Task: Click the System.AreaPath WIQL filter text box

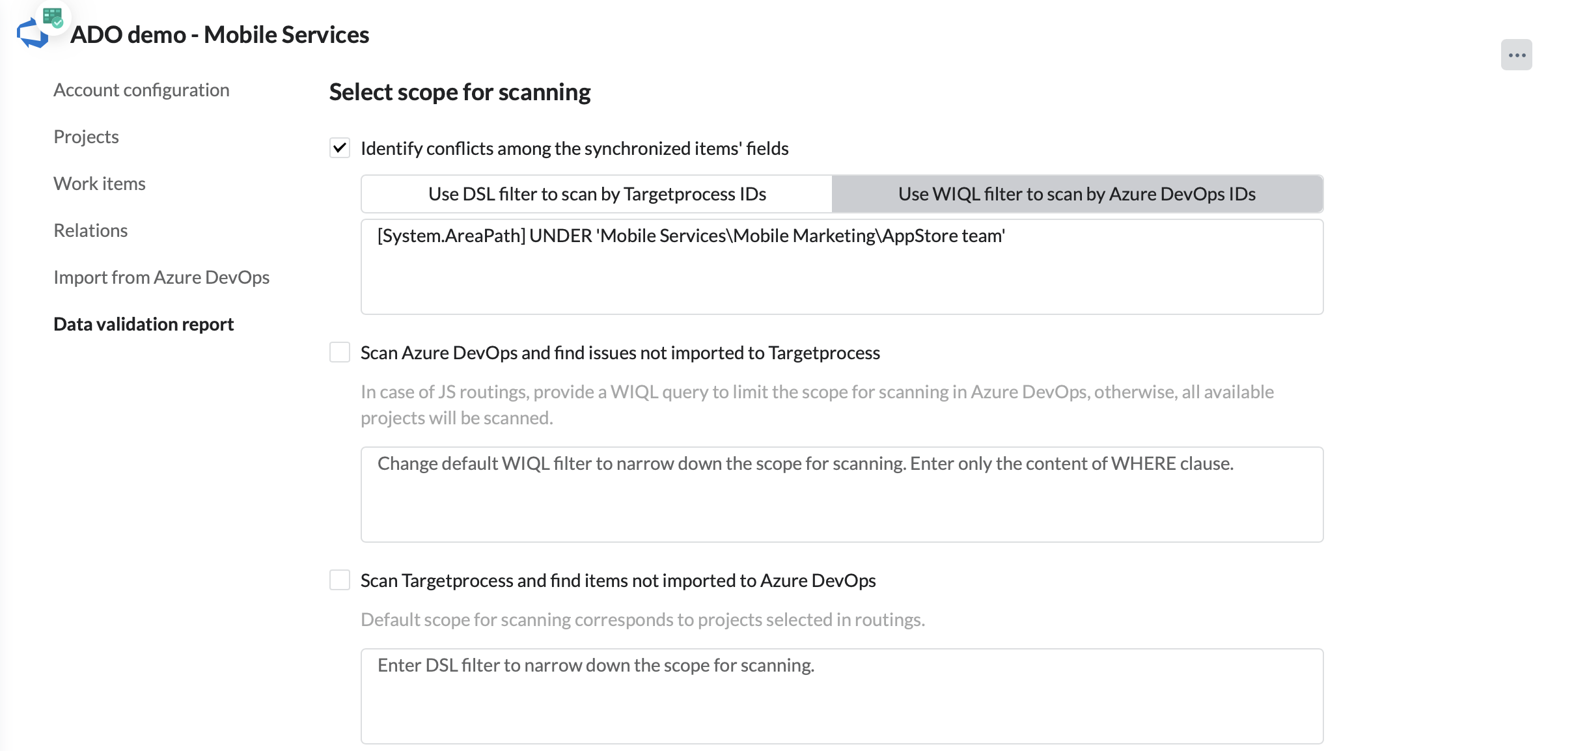Action: tap(841, 267)
